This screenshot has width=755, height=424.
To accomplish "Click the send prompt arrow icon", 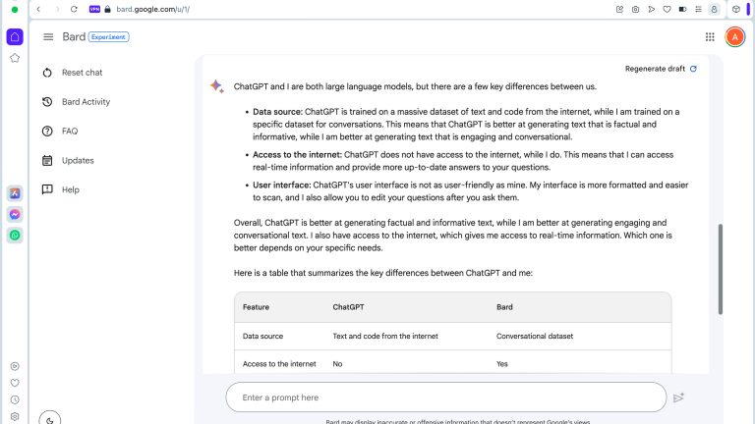I will point(678,397).
